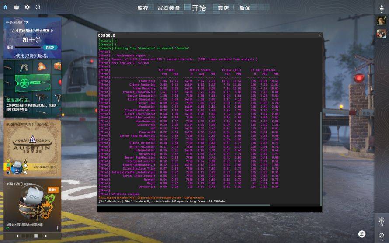Open the Watch TV icon
This screenshot has height=243, width=389.
pyautogui.click(x=17, y=7)
